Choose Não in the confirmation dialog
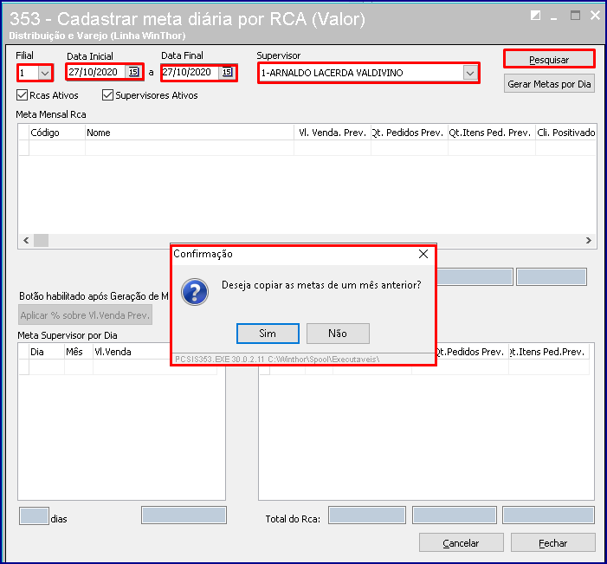 (338, 334)
